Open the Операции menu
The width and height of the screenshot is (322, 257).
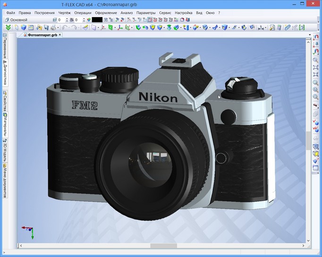(83, 13)
